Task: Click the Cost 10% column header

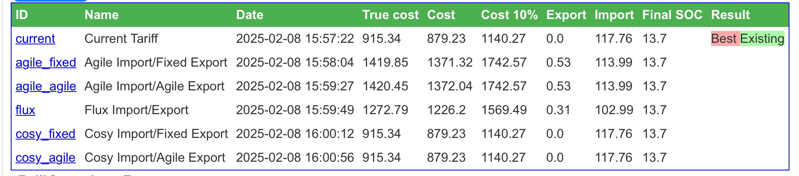Action: click(x=509, y=15)
